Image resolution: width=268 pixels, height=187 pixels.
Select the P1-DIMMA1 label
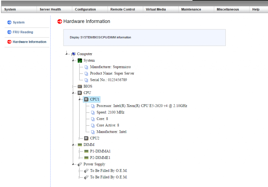100,151
